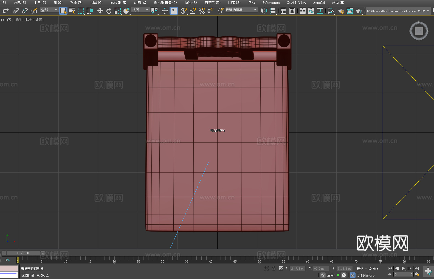Toggle the Ribbon display icon
The image size is (434, 279).
tap(303, 11)
